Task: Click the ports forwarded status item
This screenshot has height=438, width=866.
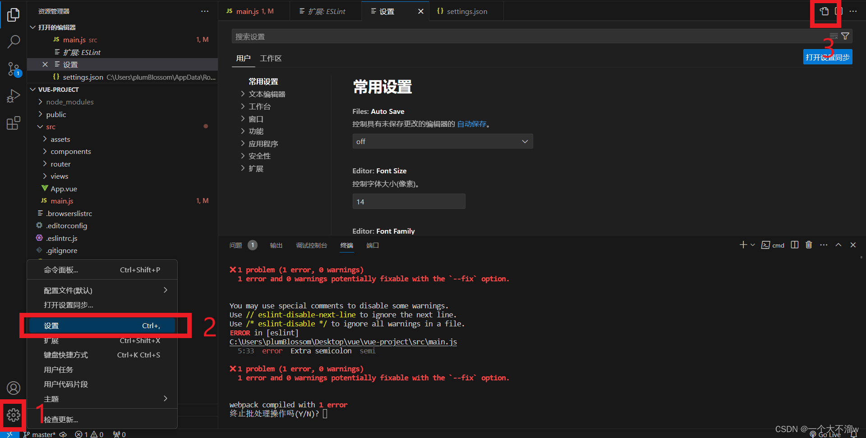Action: point(120,434)
